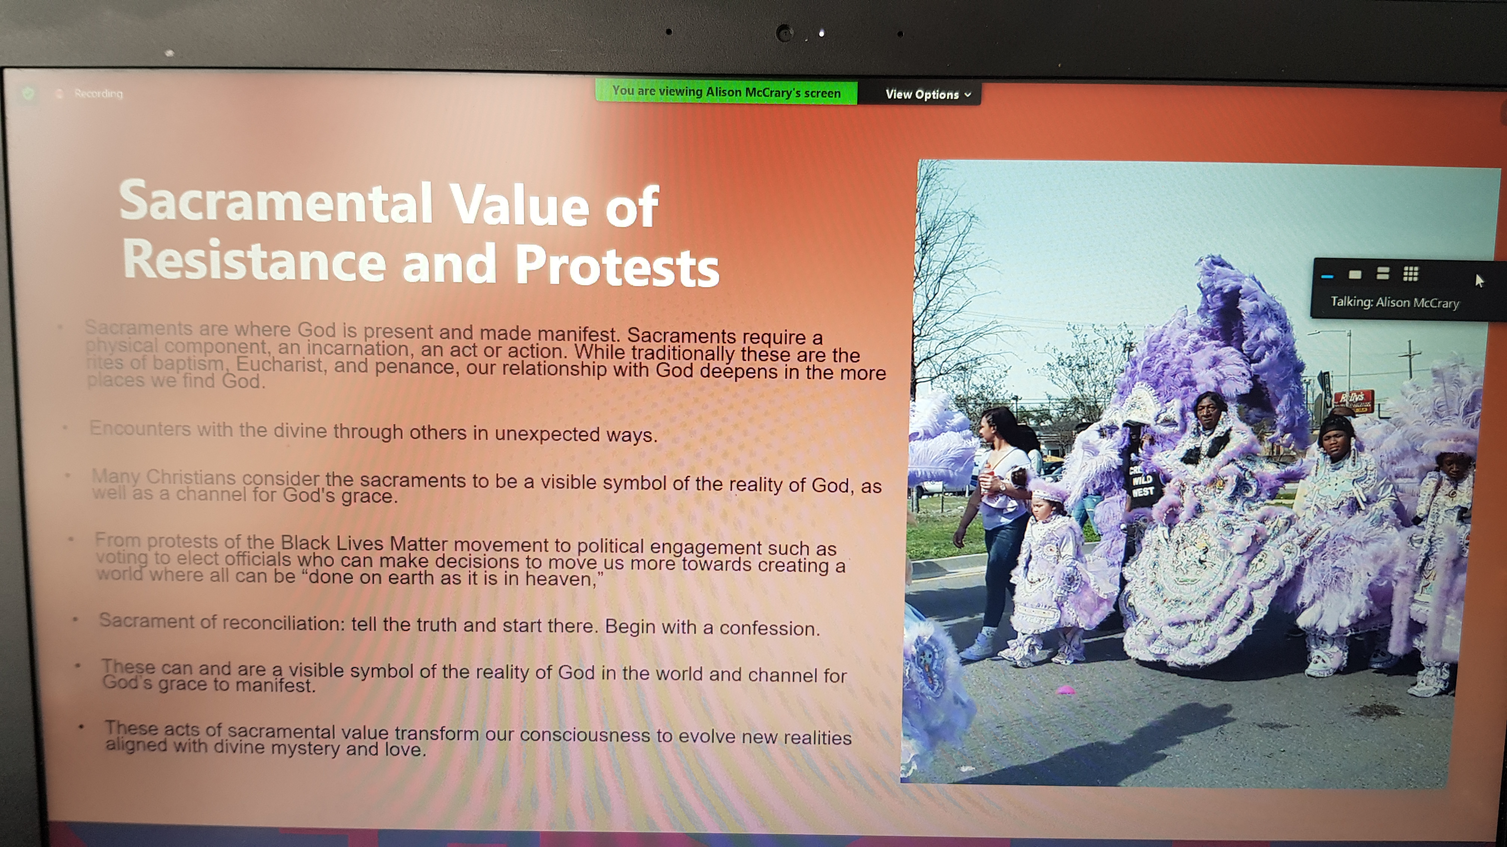Viewport: 1507px width, 847px height.
Task: Switch to the grid gallery view
Action: pos(1411,274)
